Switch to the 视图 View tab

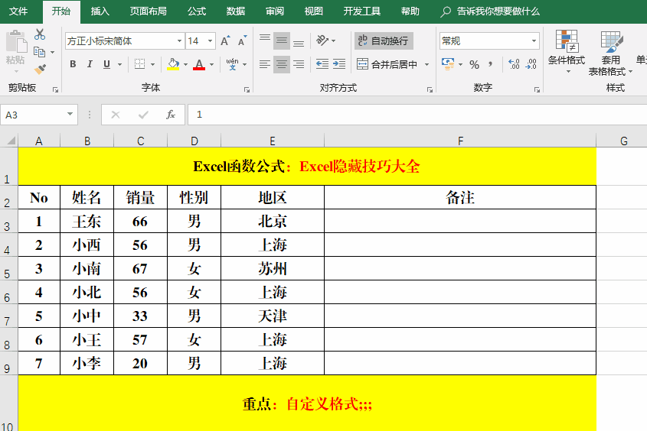[313, 11]
